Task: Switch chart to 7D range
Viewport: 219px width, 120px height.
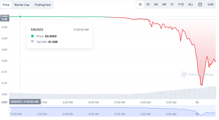Action: 148,4
